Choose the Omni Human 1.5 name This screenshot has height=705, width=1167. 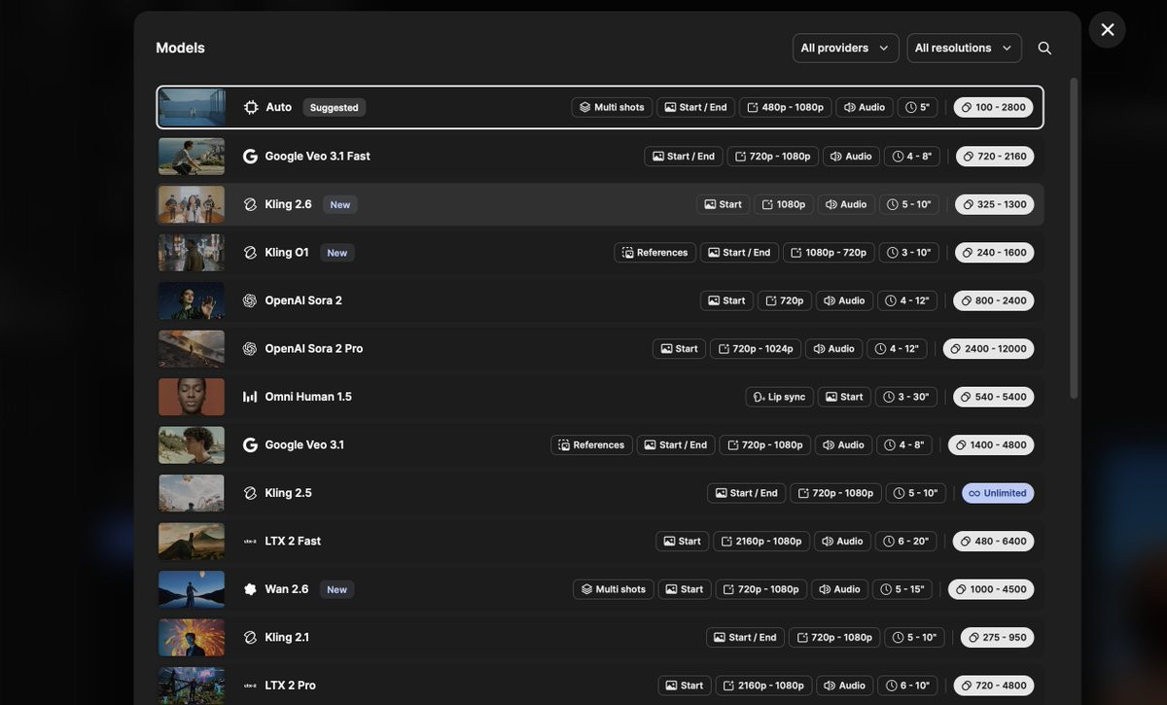tap(308, 397)
